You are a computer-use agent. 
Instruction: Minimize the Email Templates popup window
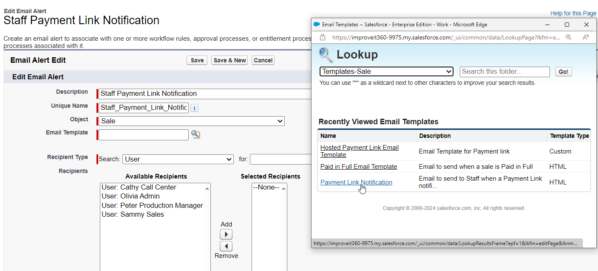547,25
